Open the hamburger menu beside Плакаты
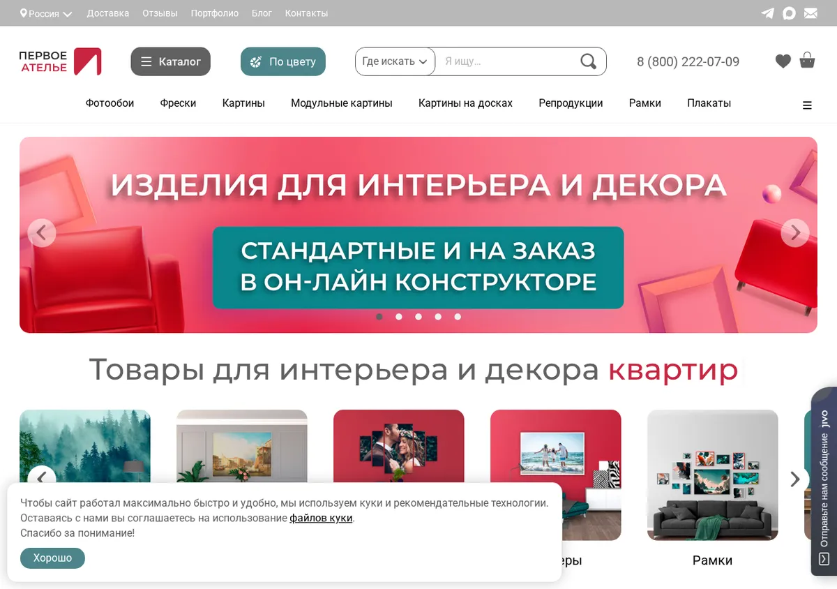Image resolution: width=837 pixels, height=589 pixels. tap(807, 105)
